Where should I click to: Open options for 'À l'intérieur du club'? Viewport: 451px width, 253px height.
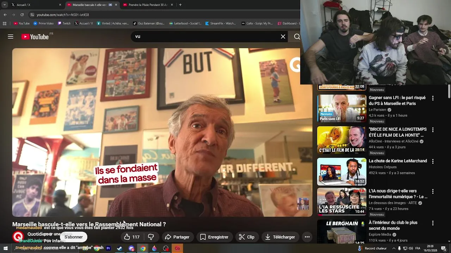click(433, 223)
